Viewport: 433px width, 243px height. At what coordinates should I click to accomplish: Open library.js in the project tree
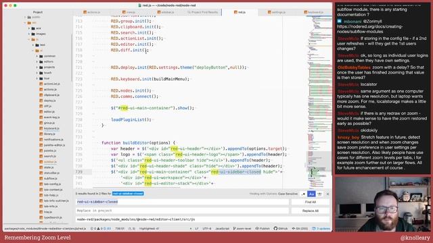click(49, 134)
